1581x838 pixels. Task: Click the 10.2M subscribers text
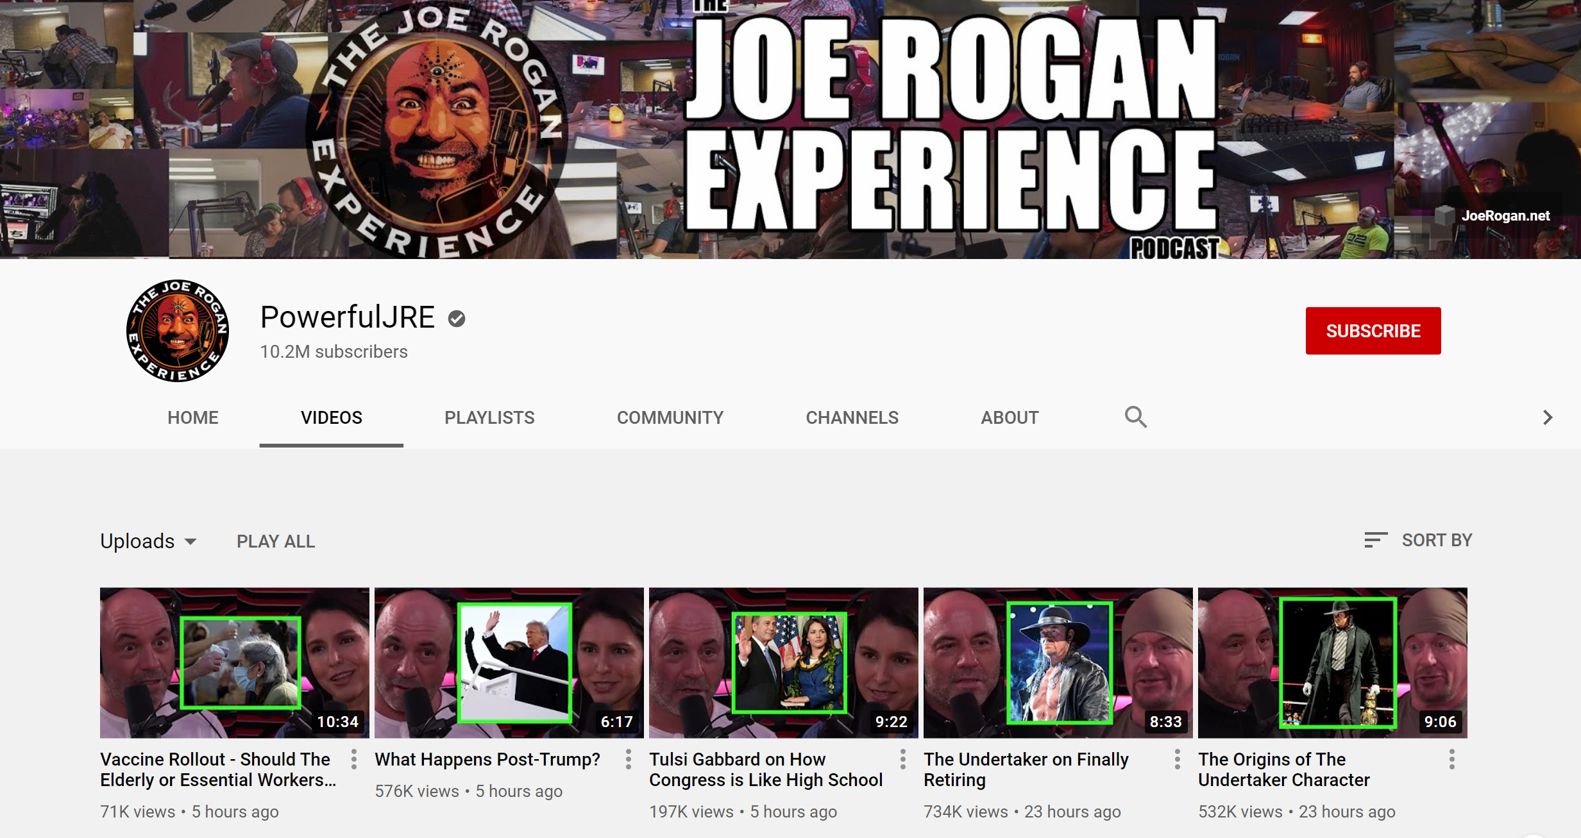(x=334, y=351)
